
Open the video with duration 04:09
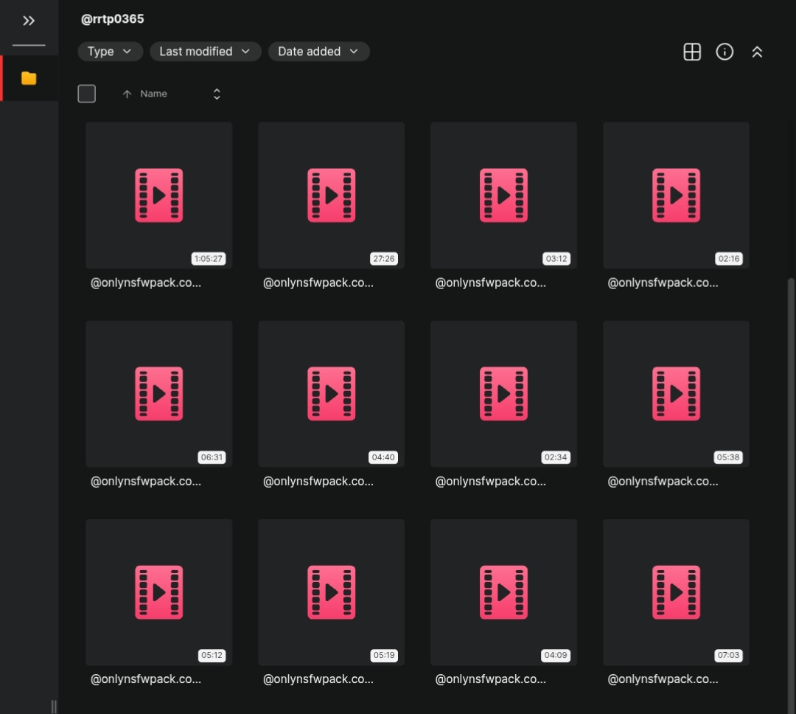503,592
